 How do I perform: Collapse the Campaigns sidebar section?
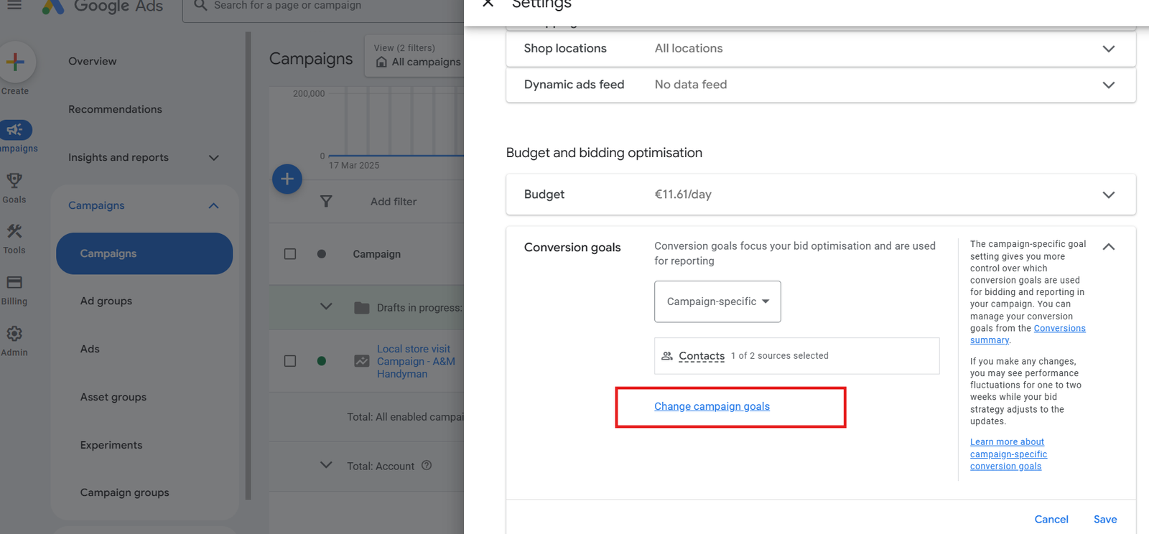213,206
